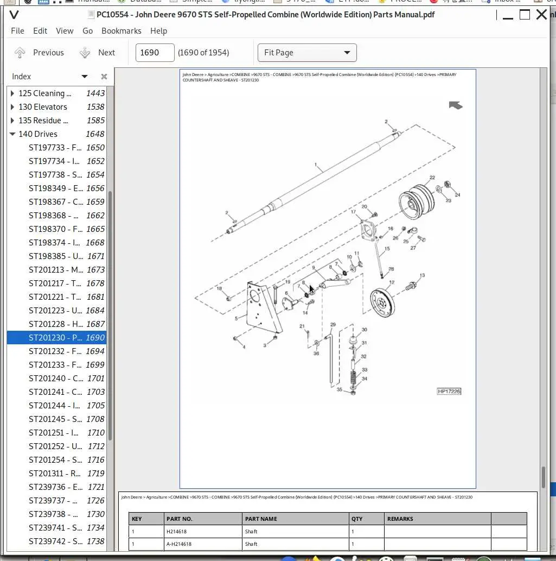
Task: Click the forward-direction arrow icon in diagram
Action: (x=456, y=105)
